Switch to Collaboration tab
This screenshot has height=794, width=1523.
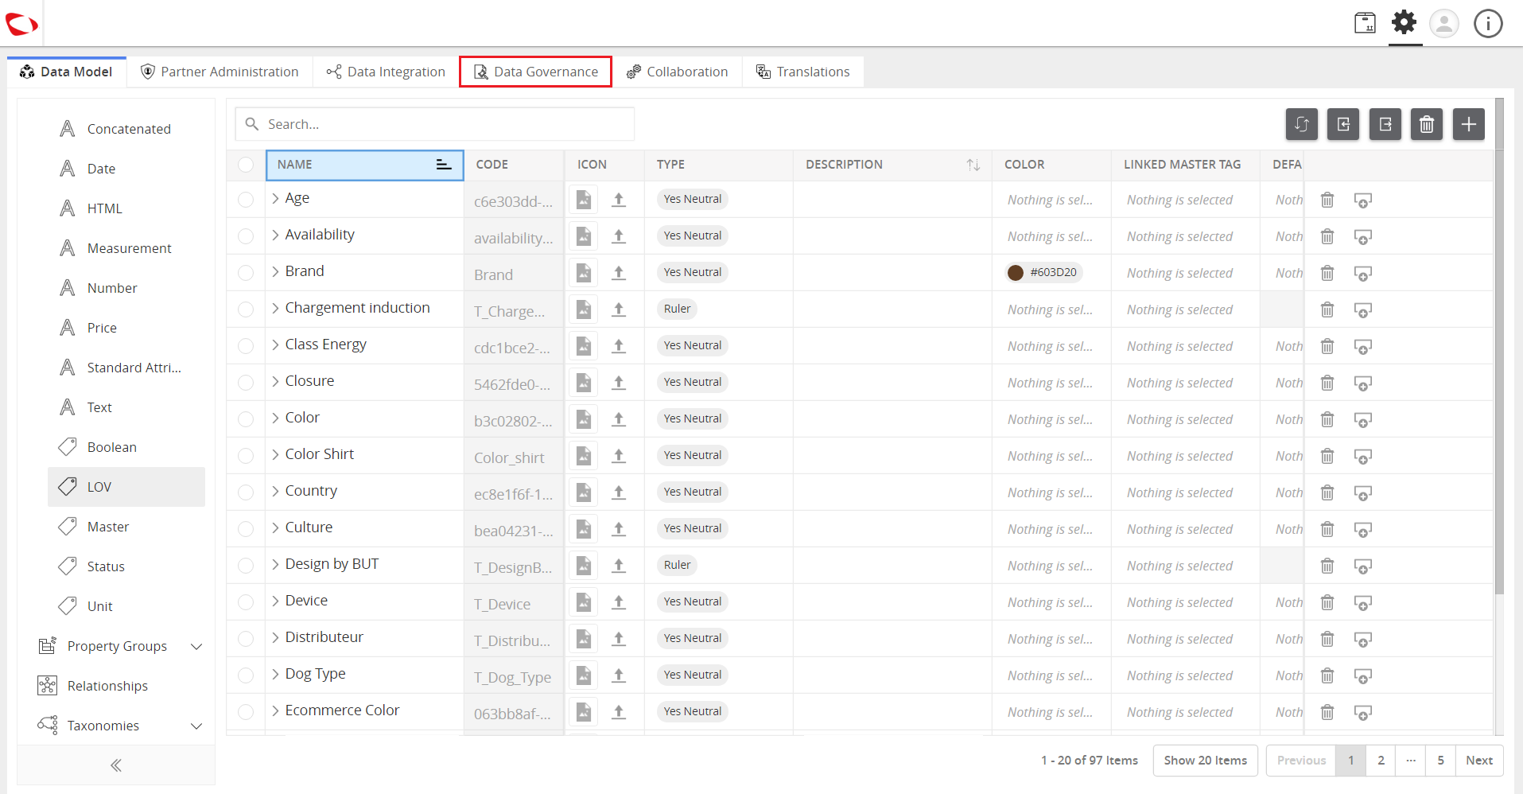[x=678, y=72]
